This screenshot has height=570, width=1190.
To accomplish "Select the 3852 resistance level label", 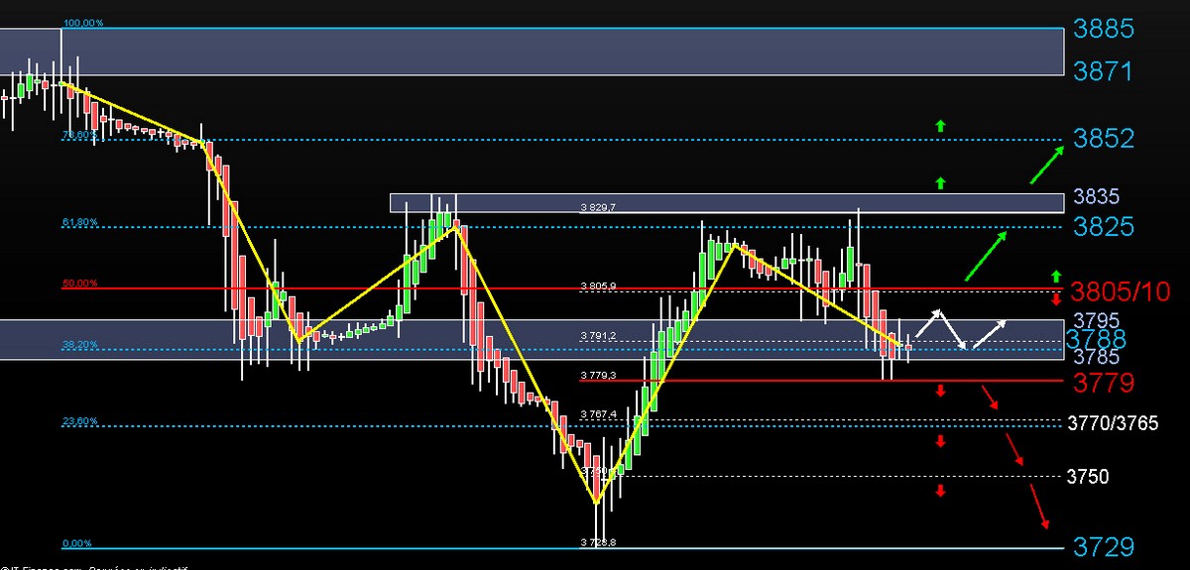I will pyautogui.click(x=1104, y=139).
